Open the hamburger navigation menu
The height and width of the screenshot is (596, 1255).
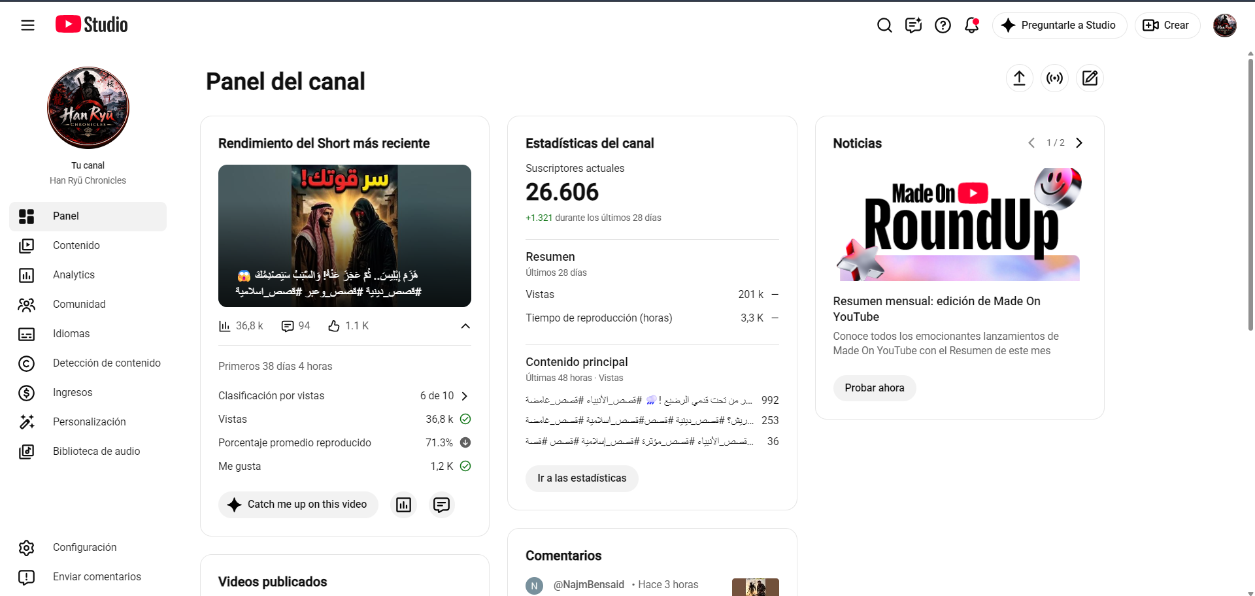(27, 25)
